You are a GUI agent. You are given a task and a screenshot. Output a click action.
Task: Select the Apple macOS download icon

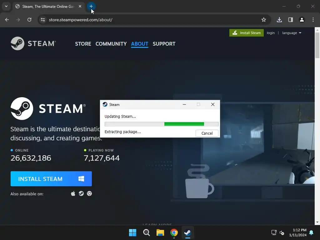(x=73, y=193)
